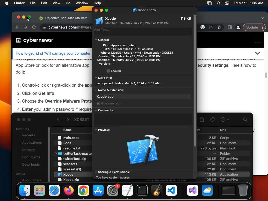Click Finder window share icon
Screen dimensions: 268x201
coord(202,119)
